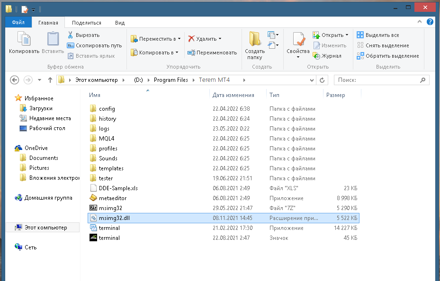
Task: Click Rename (Переименовать) button
Action: pyautogui.click(x=212, y=53)
